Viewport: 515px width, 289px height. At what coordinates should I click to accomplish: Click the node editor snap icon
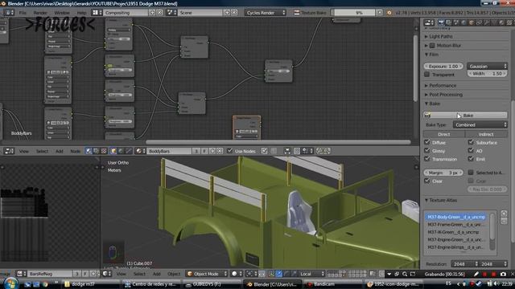[297, 151]
